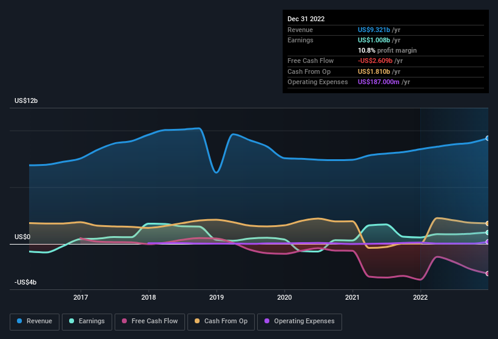The width and height of the screenshot is (498, 339).
Task: Toggle the Operating Expenses legend button
Action: [300, 321]
